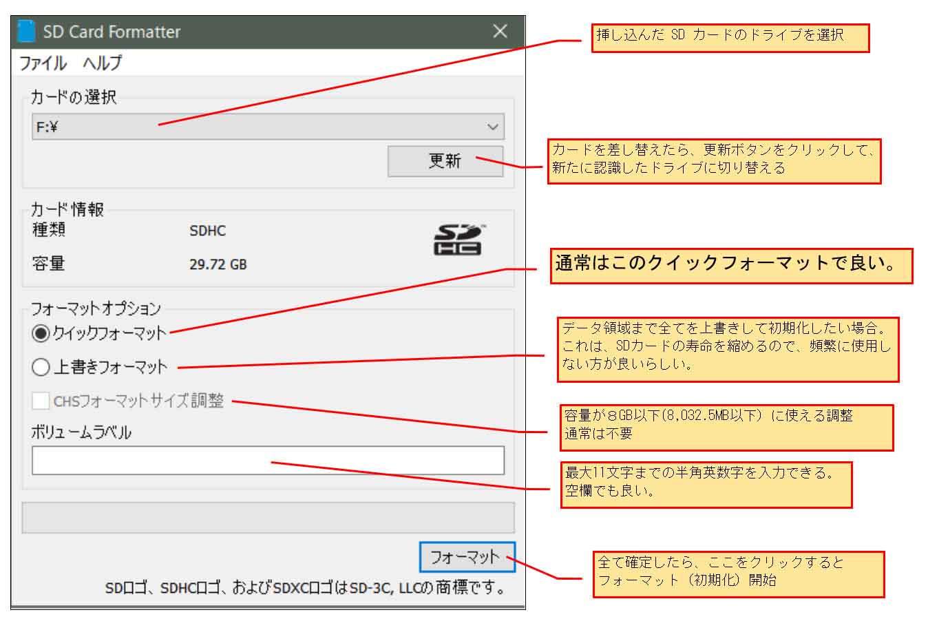Click the SD-3C, LLC trademark notice text
The width and height of the screenshot is (928, 621).
tap(306, 589)
